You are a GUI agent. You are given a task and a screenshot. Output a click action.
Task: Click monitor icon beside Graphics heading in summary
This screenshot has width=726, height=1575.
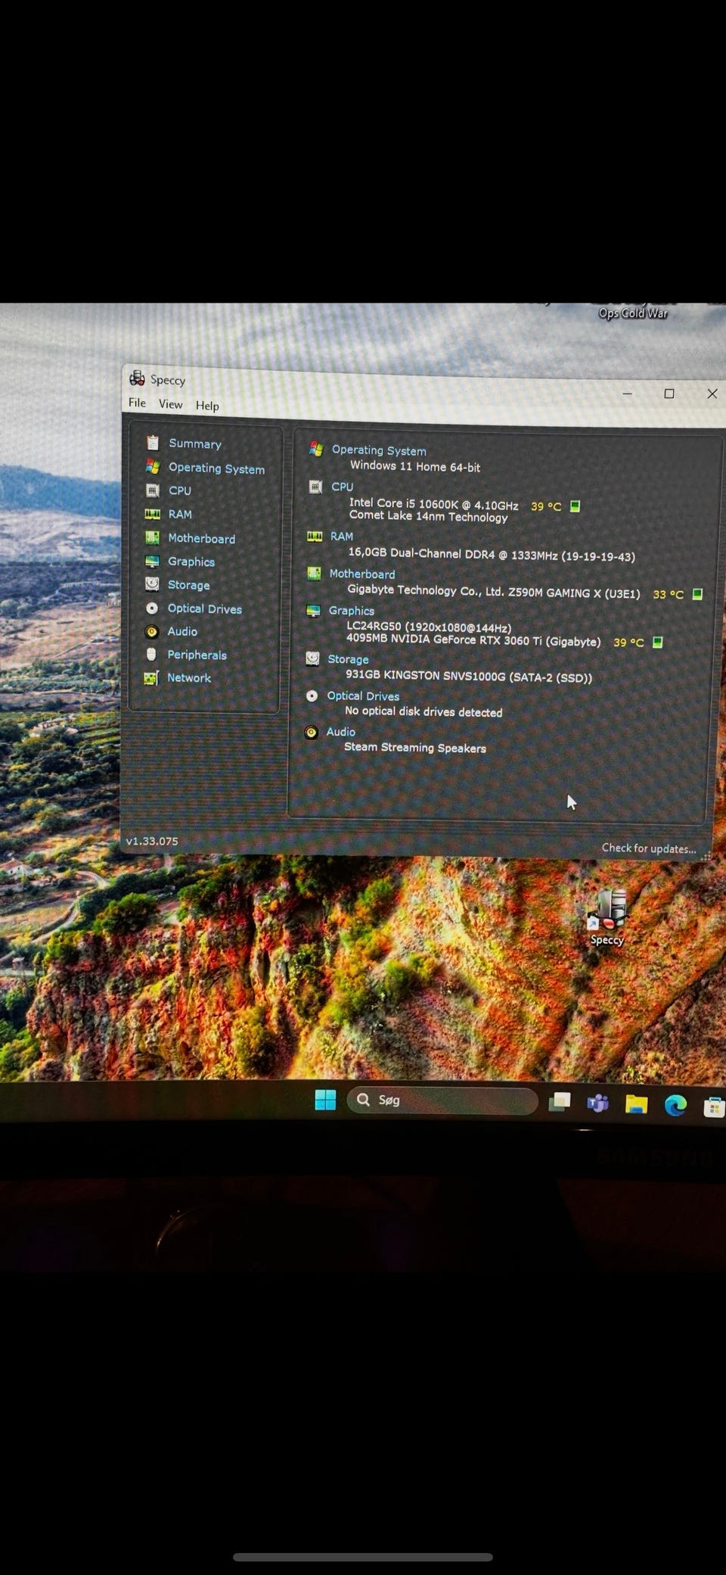click(x=313, y=610)
